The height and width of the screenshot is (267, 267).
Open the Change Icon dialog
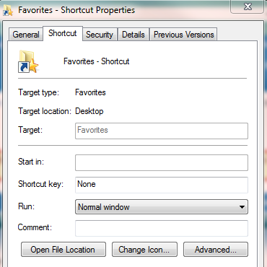point(144,250)
